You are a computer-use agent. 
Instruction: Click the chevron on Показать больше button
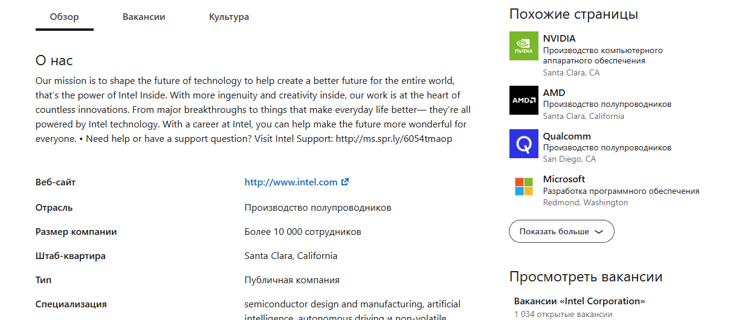(599, 231)
